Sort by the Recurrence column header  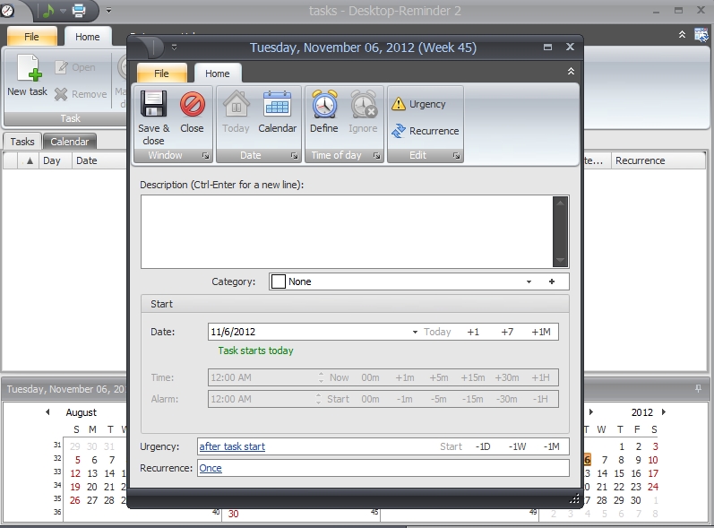pos(657,160)
